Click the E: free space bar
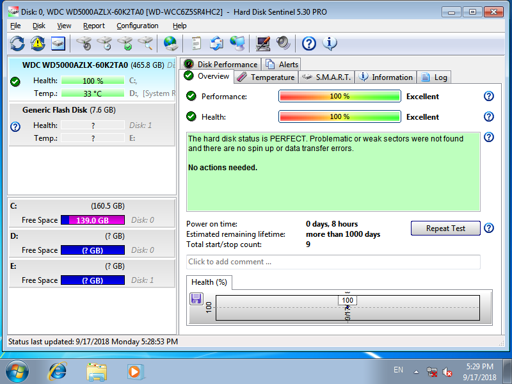 point(93,280)
